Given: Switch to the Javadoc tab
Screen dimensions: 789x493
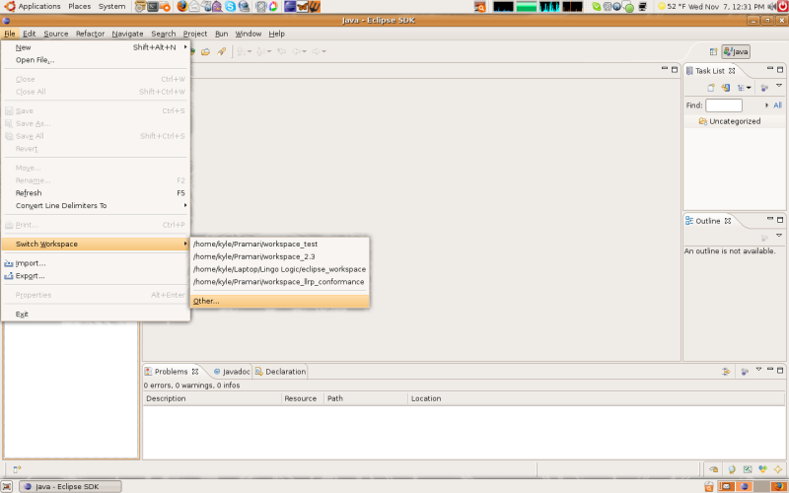Looking at the screenshot, I should pyautogui.click(x=231, y=372).
